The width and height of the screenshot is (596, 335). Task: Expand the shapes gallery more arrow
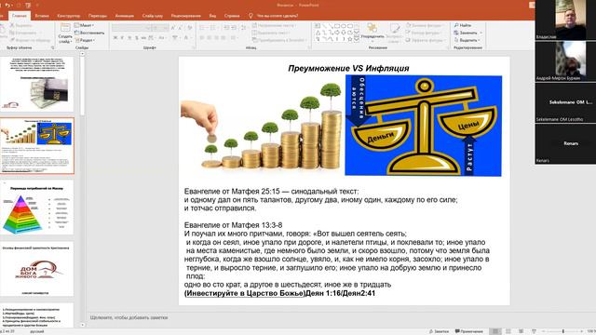click(x=357, y=39)
